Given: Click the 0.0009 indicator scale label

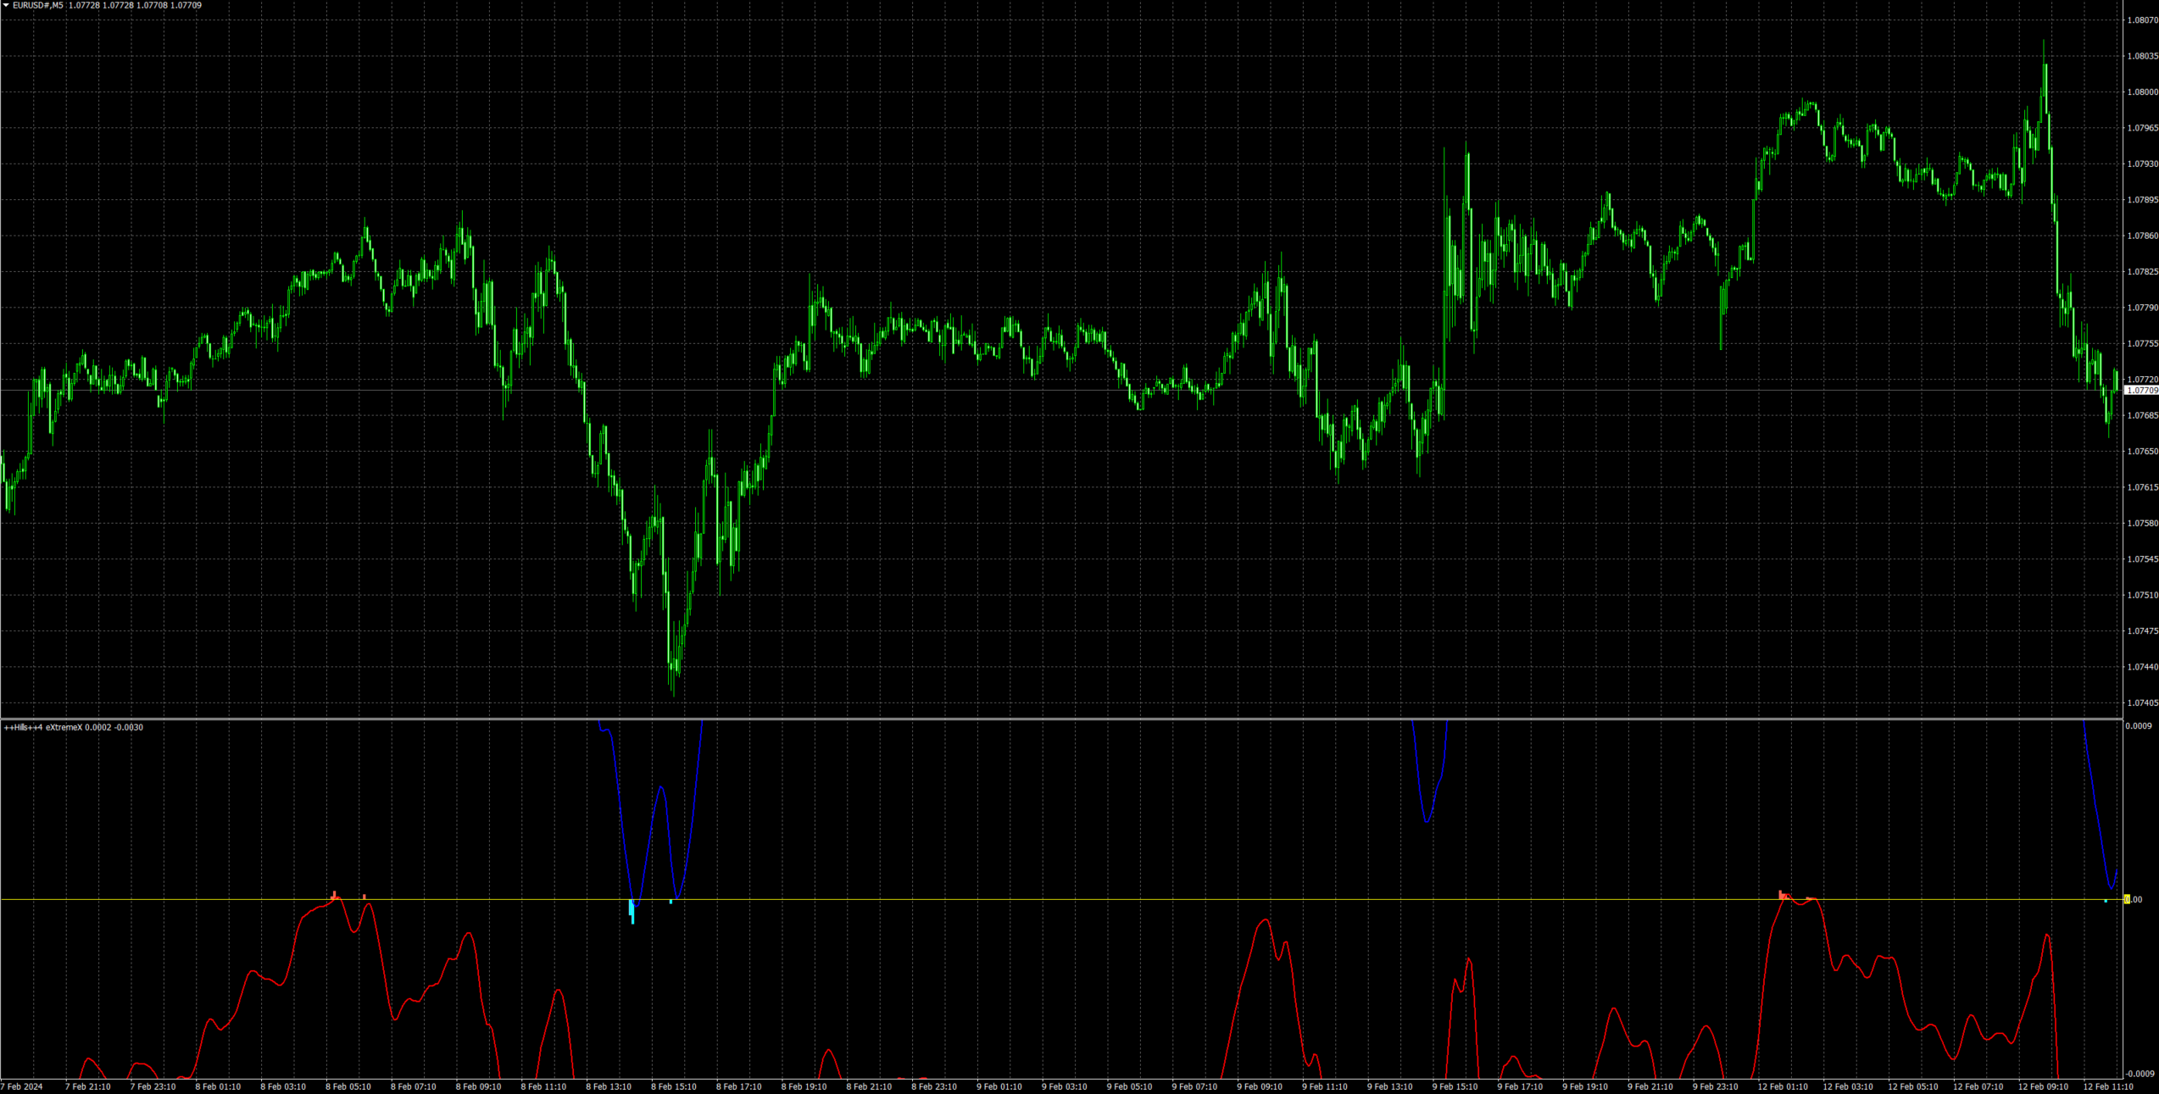Looking at the screenshot, I should pyautogui.click(x=2139, y=726).
